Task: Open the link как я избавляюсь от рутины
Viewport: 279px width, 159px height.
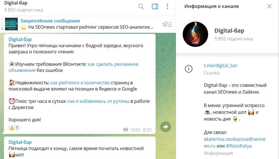Action: pos(99,101)
